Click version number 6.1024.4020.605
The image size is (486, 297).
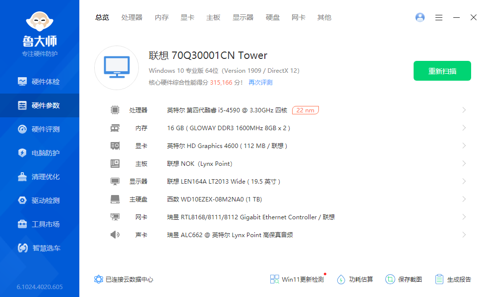click(x=40, y=287)
